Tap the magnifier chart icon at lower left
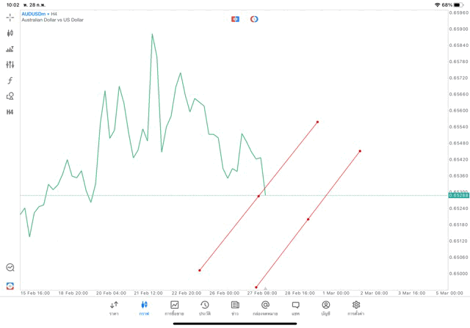470x328 pixels. click(10, 268)
